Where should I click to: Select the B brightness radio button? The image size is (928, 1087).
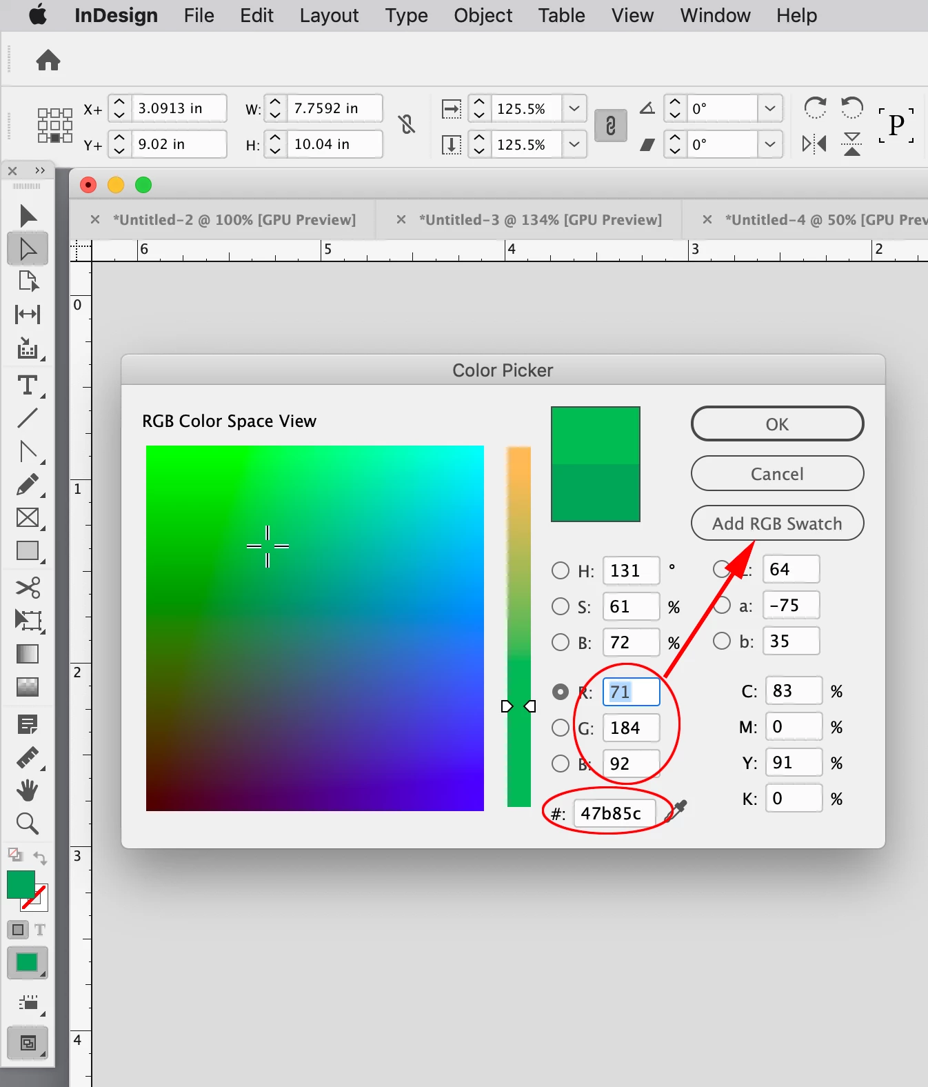tap(561, 642)
